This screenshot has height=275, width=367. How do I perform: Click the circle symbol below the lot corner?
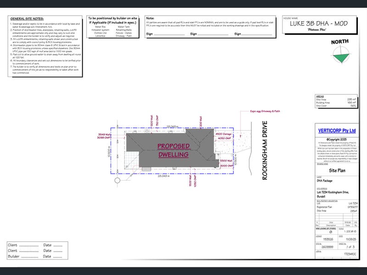(117, 180)
